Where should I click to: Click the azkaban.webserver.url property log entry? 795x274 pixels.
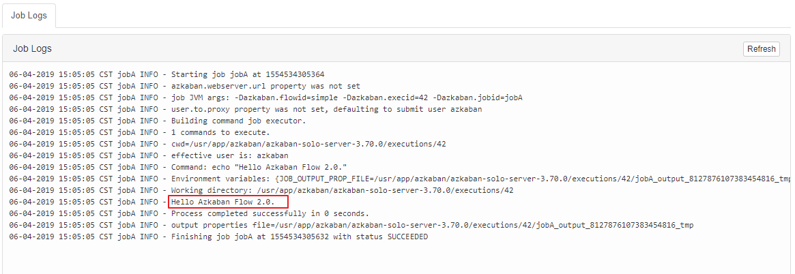pos(265,86)
